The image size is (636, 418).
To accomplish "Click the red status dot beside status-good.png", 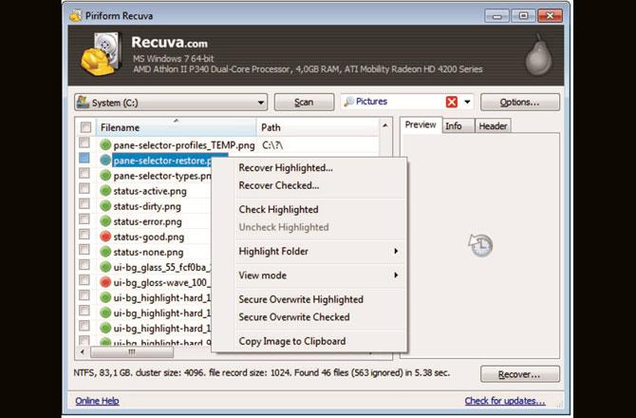I will pyautogui.click(x=105, y=237).
